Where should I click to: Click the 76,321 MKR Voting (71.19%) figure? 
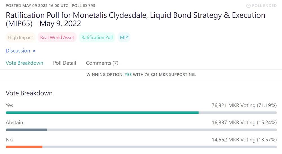coord(244,105)
